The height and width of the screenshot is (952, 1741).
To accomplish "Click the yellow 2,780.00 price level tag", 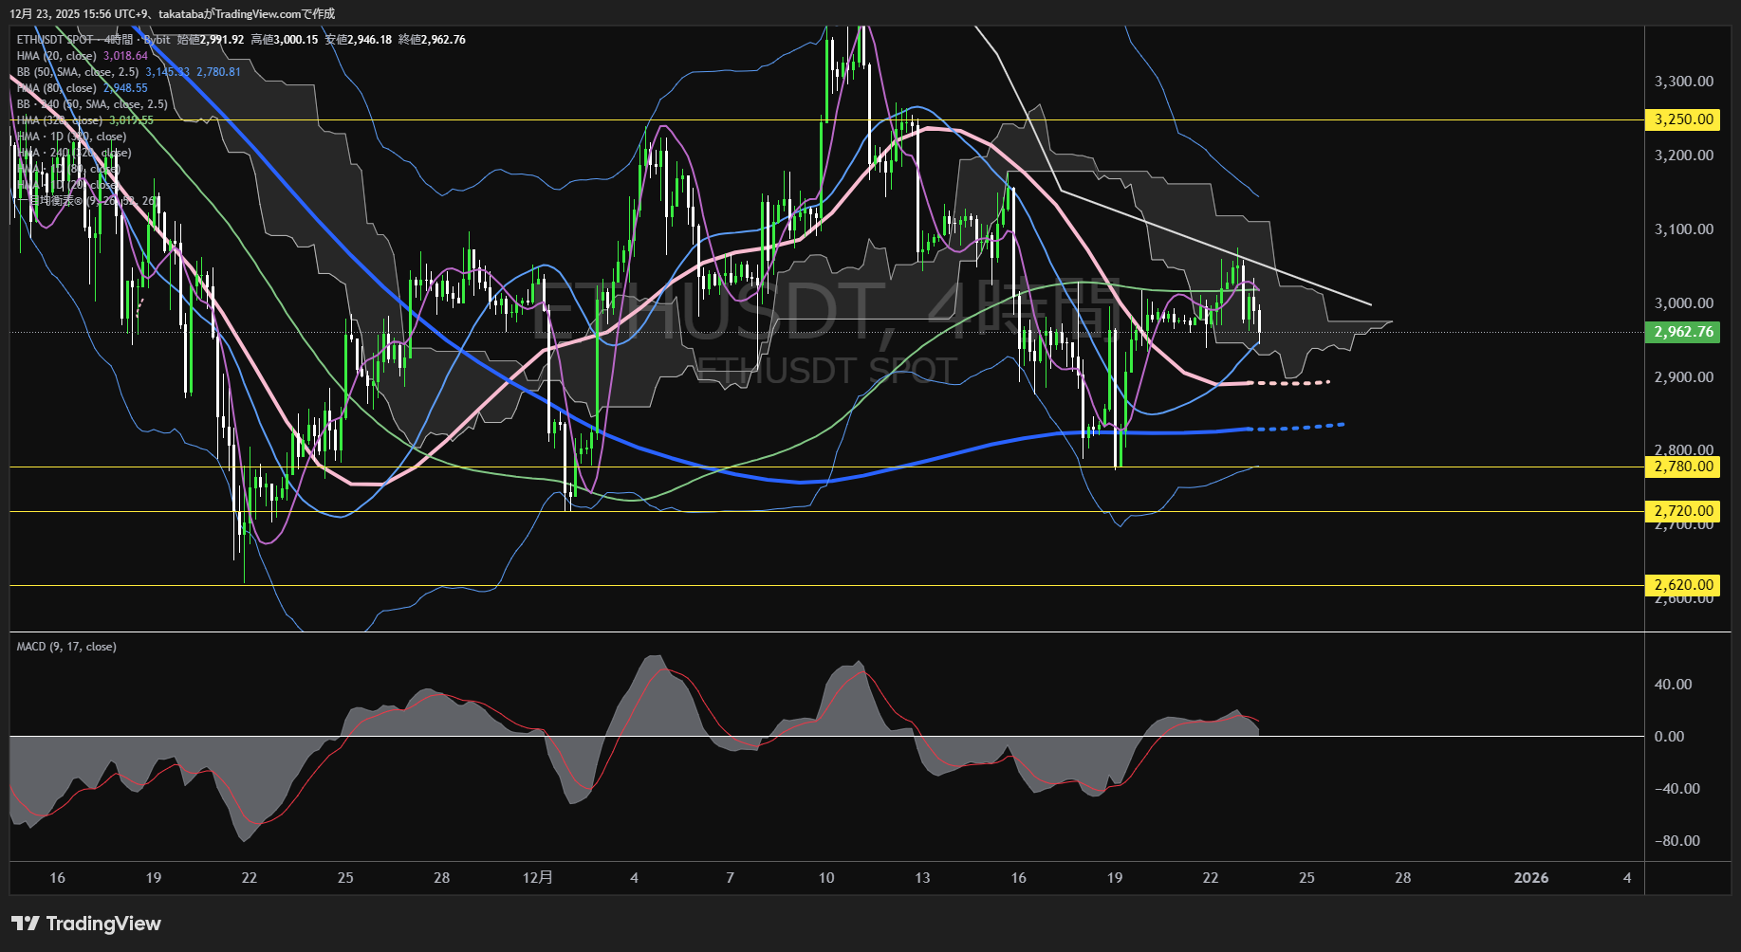I will tap(1683, 467).
